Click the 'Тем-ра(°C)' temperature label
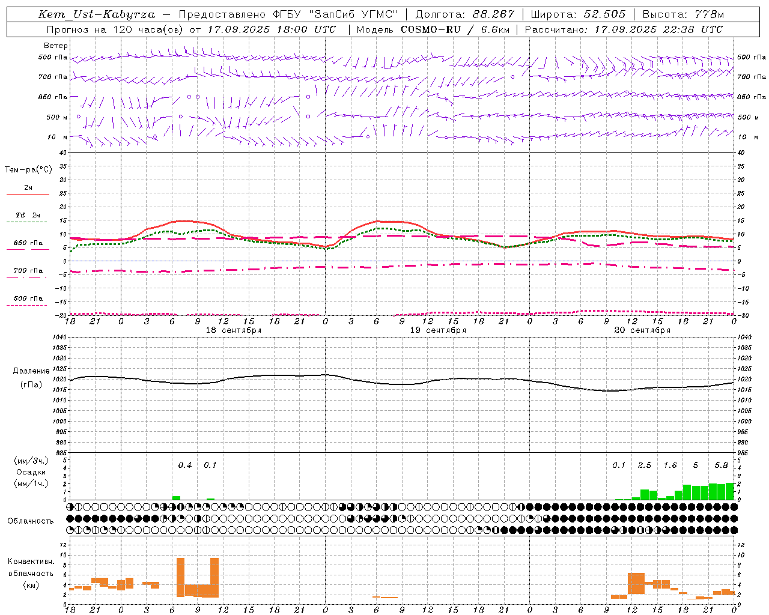Image resolution: width=769 pixels, height=615 pixels. (x=28, y=170)
